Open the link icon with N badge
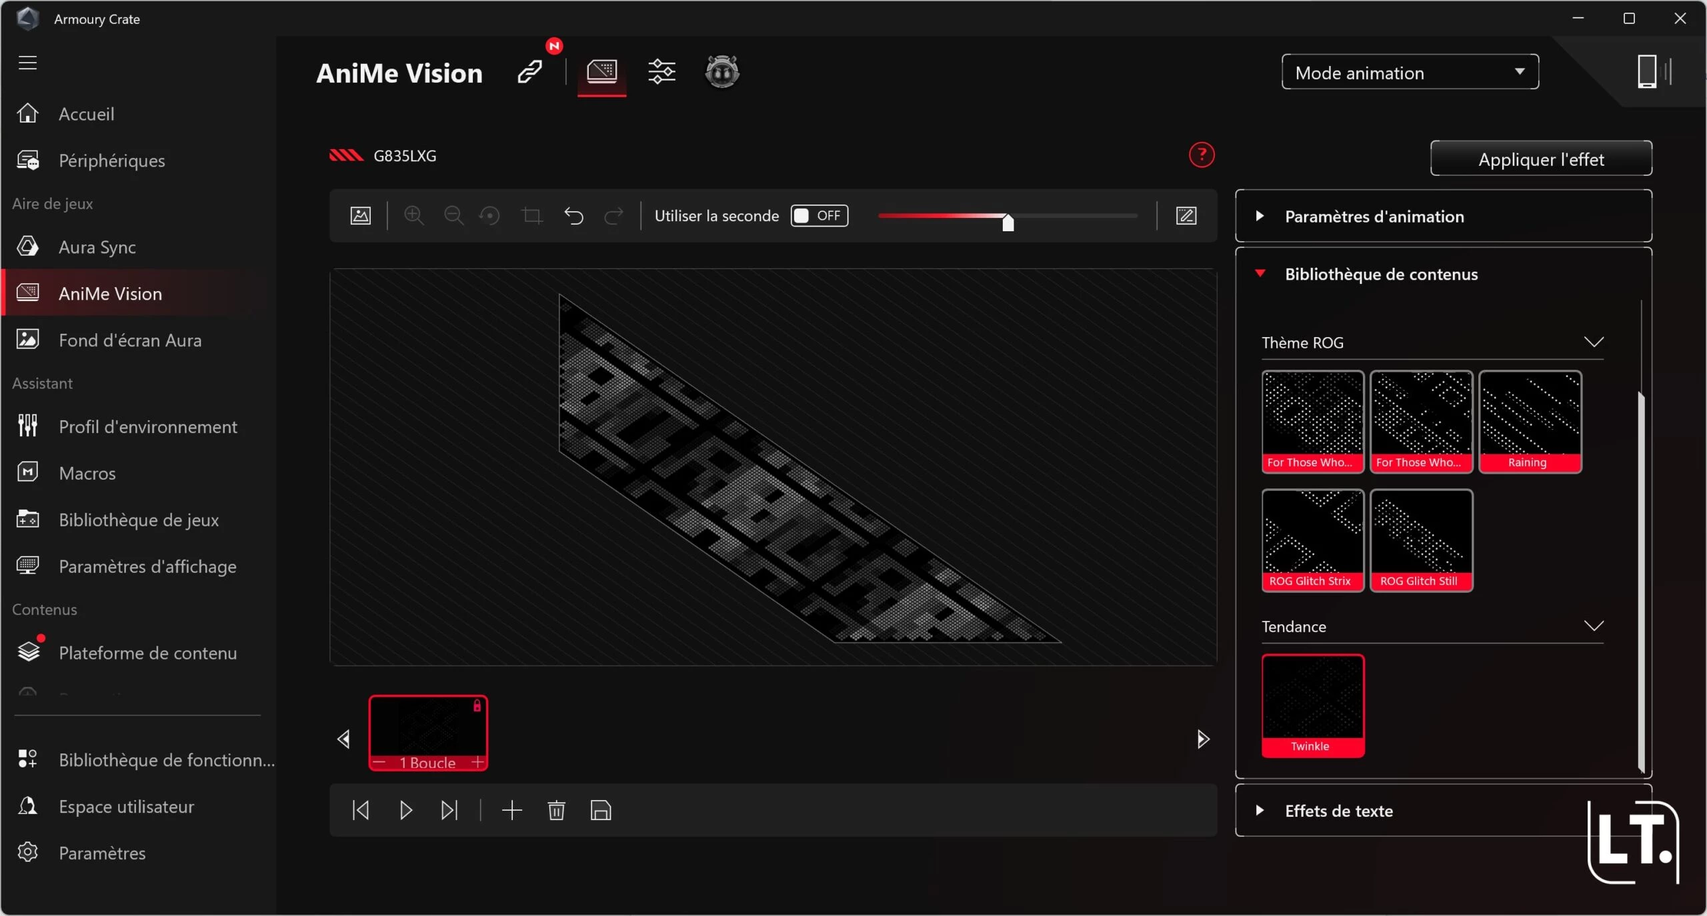The image size is (1707, 916). point(530,72)
